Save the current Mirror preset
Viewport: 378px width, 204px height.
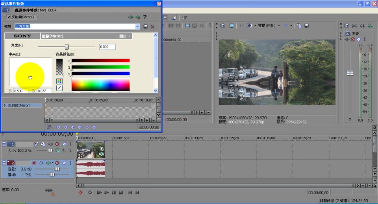click(146, 26)
